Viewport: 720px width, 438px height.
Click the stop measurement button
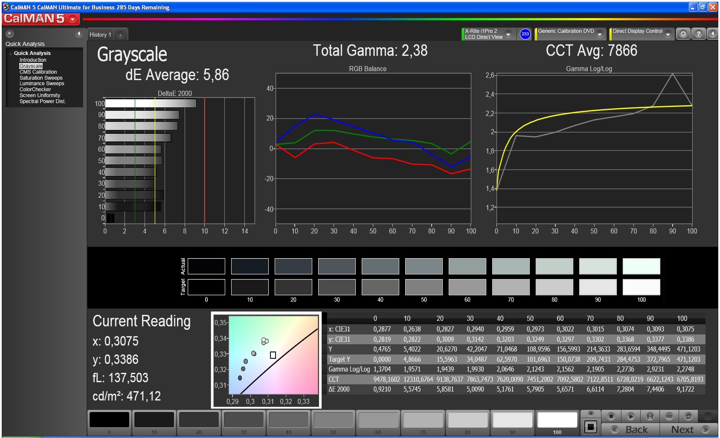coord(611,416)
